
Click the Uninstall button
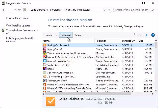pos(66,35)
